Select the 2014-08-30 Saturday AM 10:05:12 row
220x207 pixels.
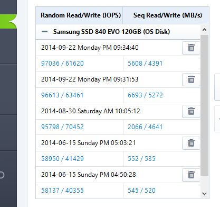(118, 111)
